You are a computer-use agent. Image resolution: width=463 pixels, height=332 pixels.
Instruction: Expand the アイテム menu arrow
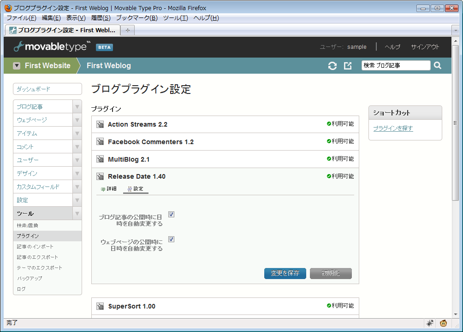[77, 133]
